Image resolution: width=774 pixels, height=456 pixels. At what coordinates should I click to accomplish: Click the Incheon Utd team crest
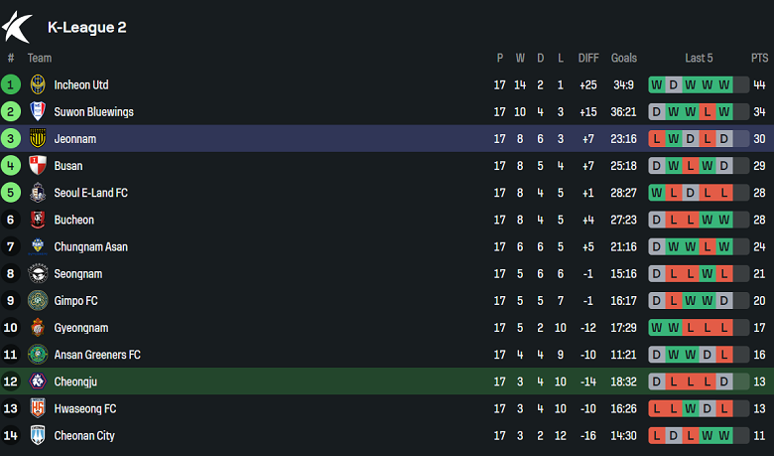click(38, 85)
